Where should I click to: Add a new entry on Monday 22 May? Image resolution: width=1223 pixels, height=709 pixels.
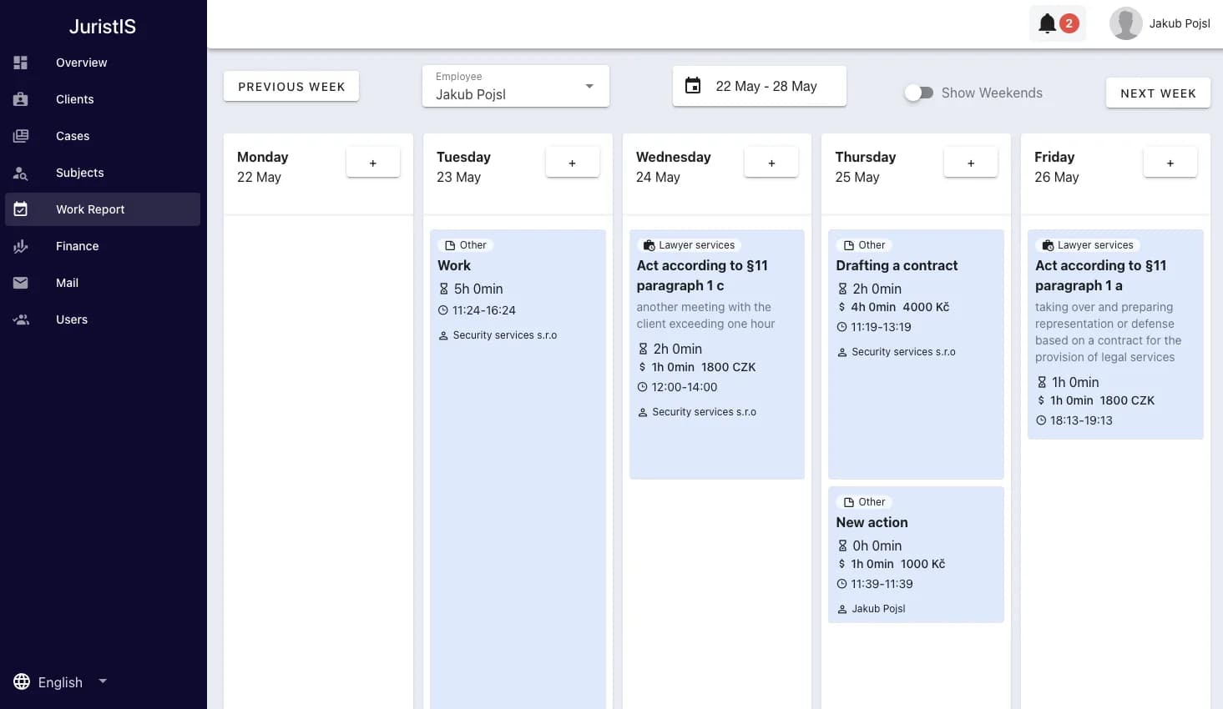[x=373, y=163]
